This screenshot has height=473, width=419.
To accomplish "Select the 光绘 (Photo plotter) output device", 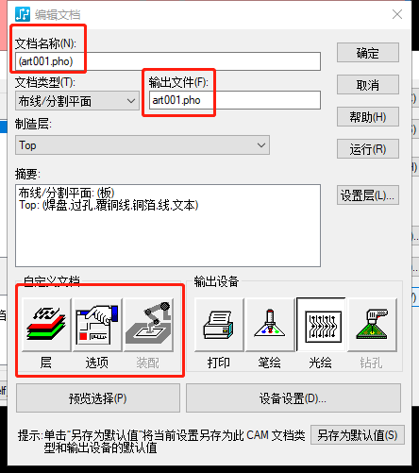I will click(x=321, y=325).
